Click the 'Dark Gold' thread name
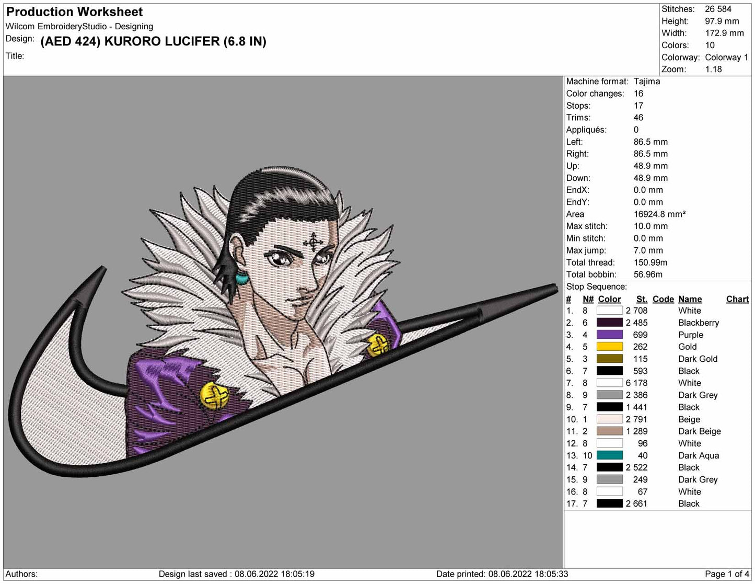This screenshot has width=755, height=584. pos(698,359)
